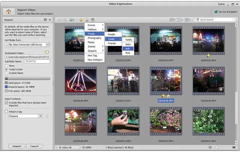The width and height of the screenshot is (240, 152).
Task: Click the Home icon button
Action: point(9,11)
